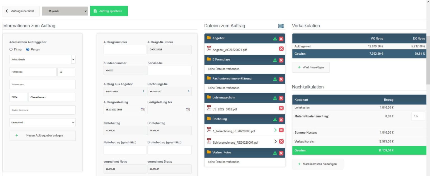The image size is (430, 176).
Task: Delete the entire Leistungsschein folder
Action: click(x=281, y=98)
